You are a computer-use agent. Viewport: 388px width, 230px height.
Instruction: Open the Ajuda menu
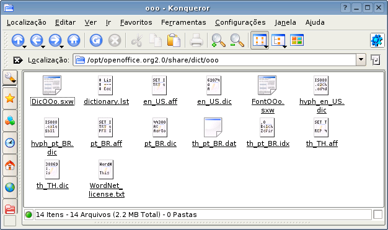pyautogui.click(x=315, y=22)
